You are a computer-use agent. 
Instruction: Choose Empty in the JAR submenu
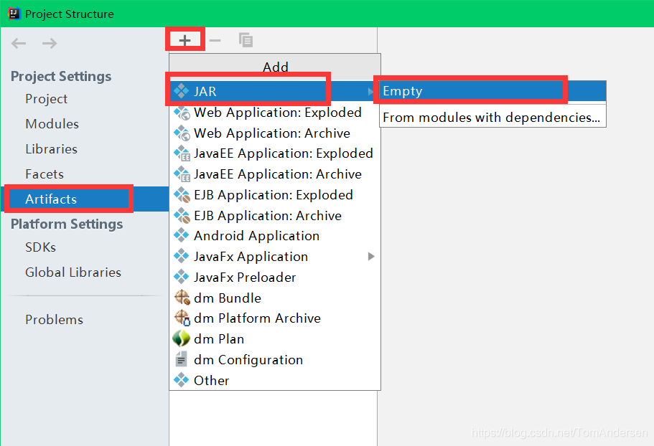pos(492,91)
